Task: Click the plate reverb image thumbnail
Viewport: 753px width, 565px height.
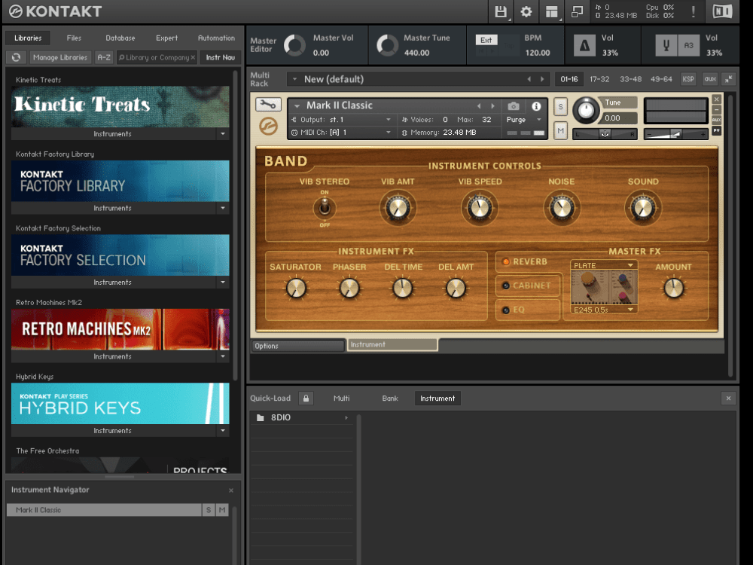Action: (x=604, y=287)
